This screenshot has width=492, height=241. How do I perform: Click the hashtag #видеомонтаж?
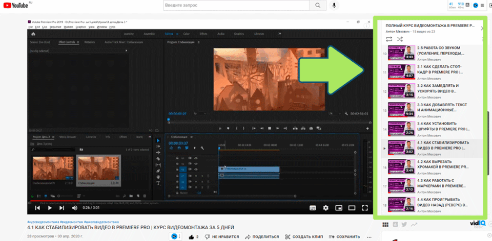point(72,222)
